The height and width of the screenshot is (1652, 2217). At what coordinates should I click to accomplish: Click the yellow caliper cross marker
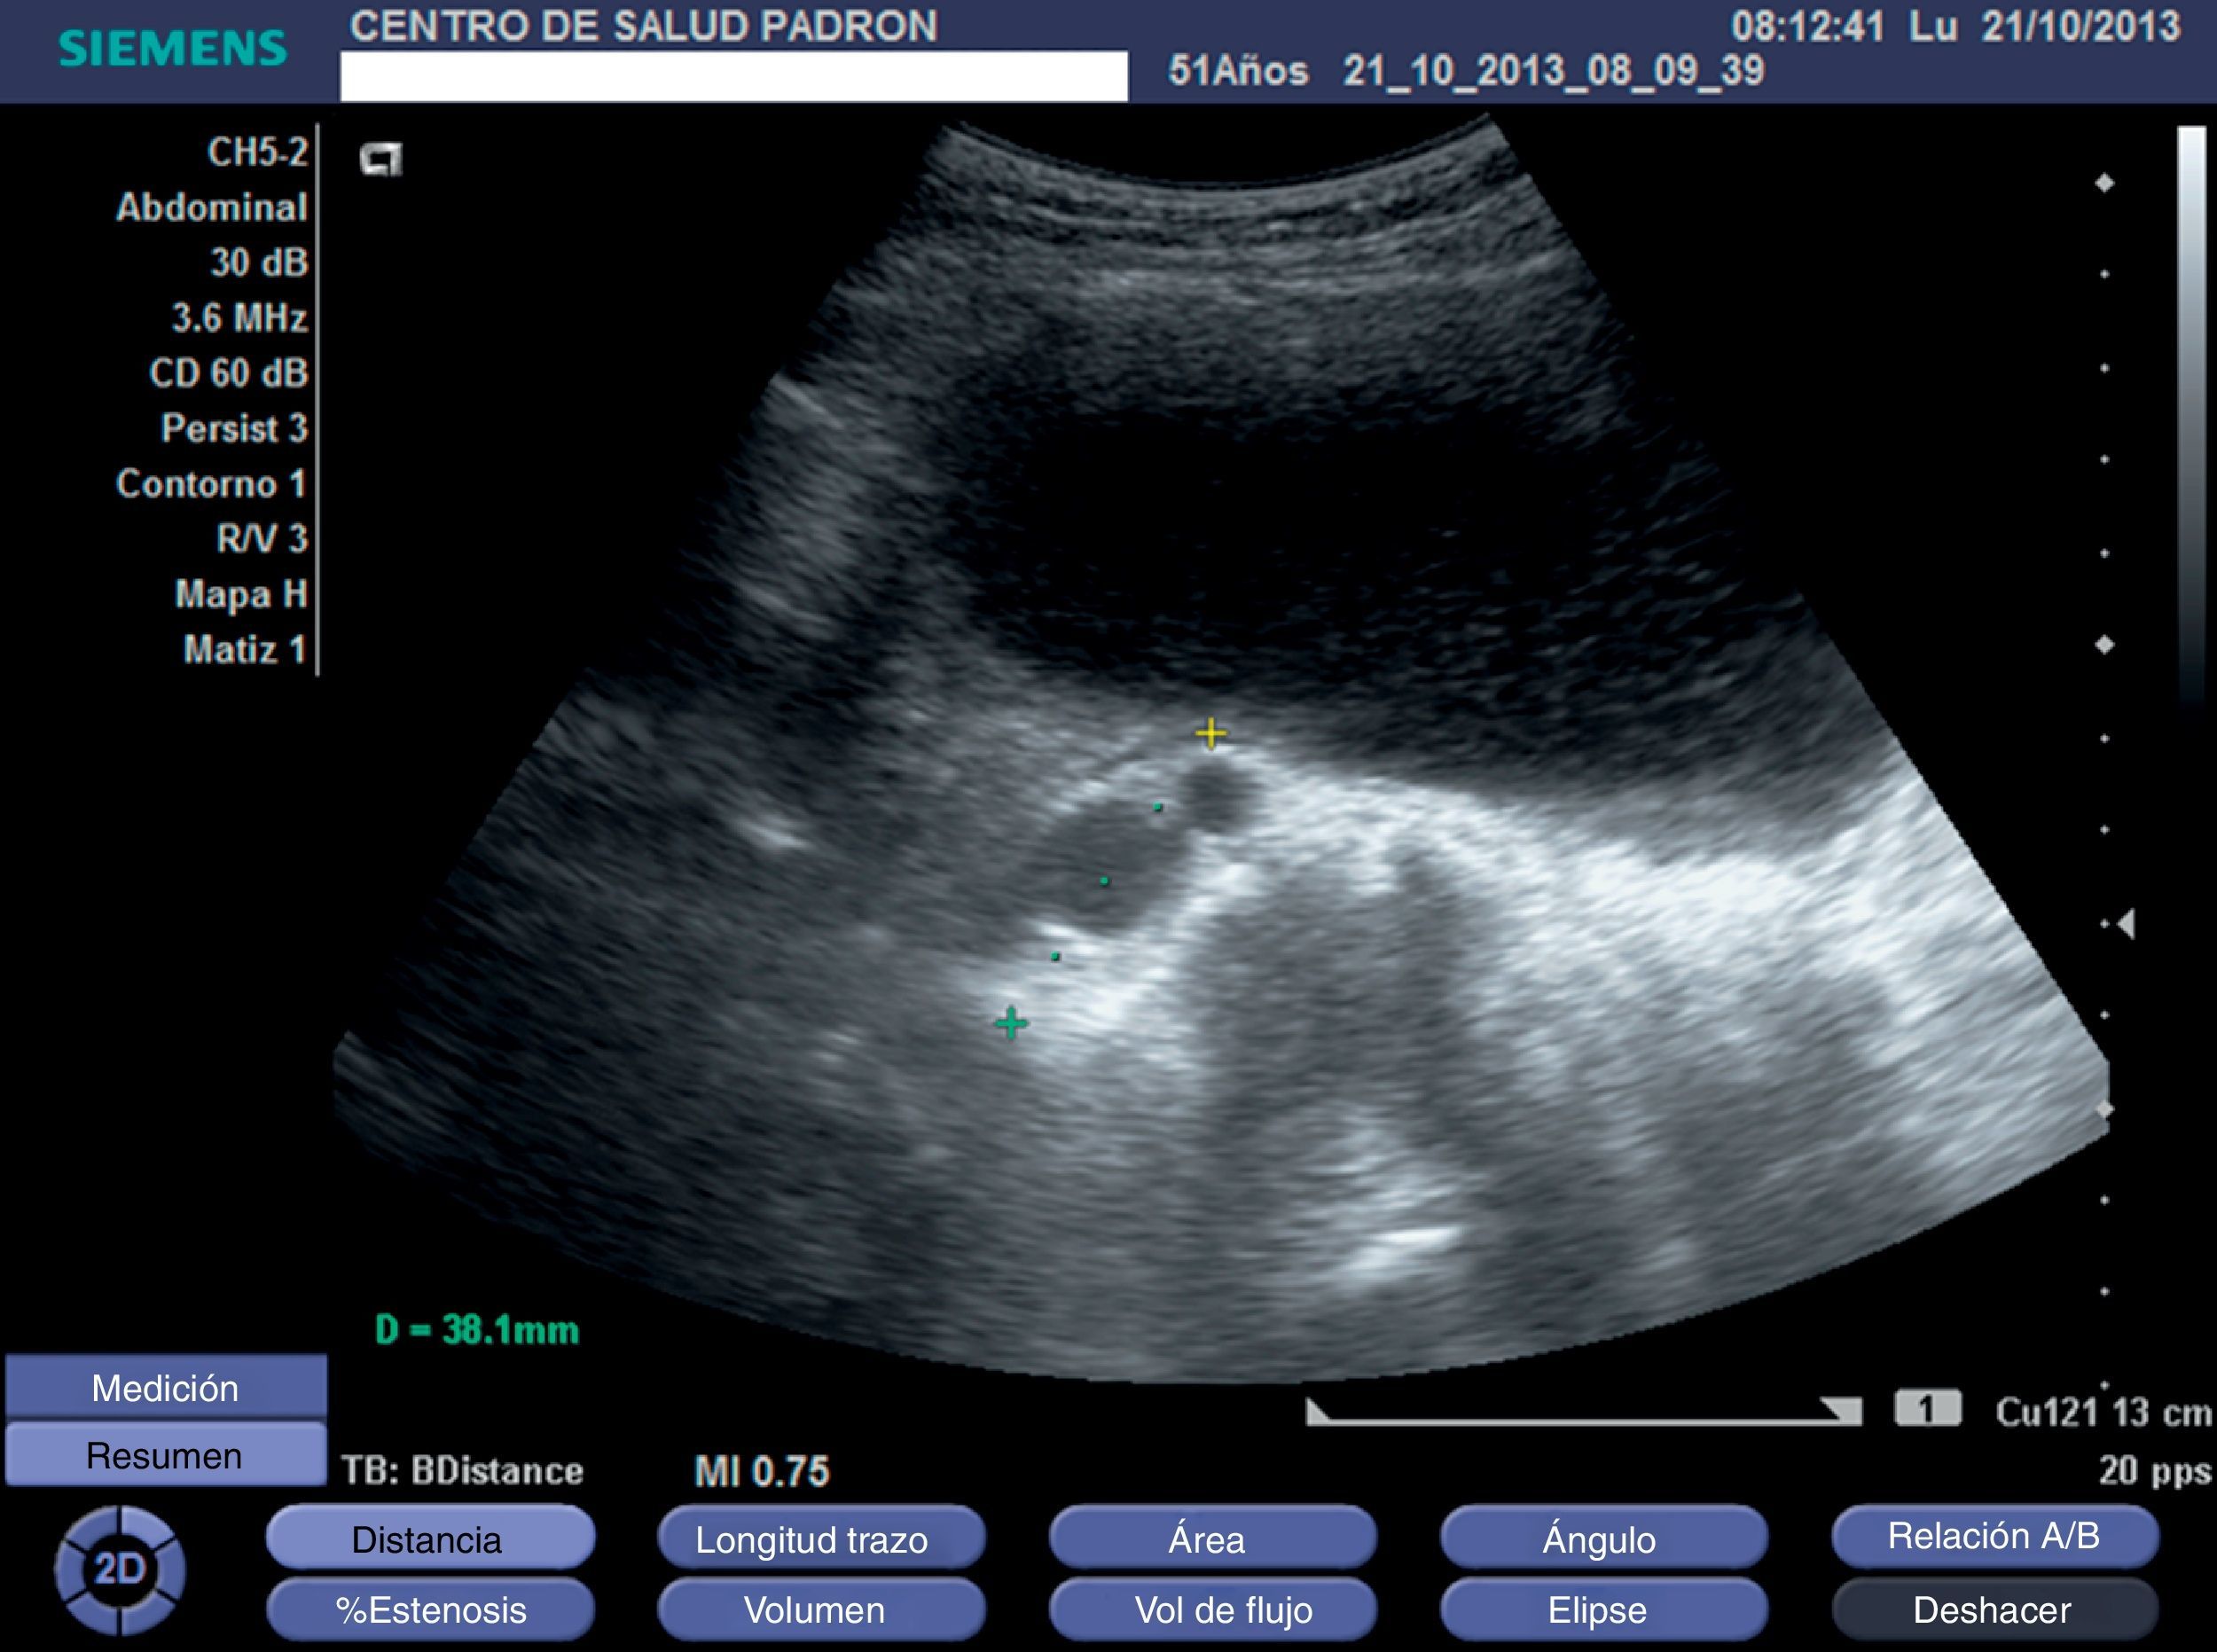(x=1210, y=734)
